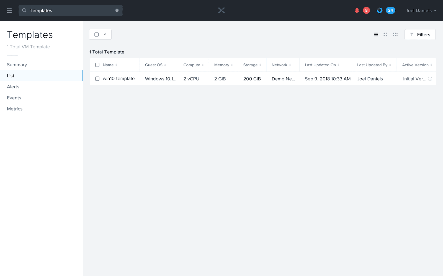Screen dimensions: 443x276
Task: Open the hamburger navigation menu
Action: [x=9, y=10]
